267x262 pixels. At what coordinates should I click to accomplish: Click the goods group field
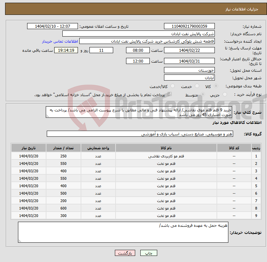pos(140,134)
